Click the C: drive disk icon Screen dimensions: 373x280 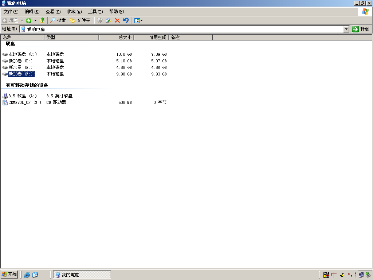tap(5, 55)
